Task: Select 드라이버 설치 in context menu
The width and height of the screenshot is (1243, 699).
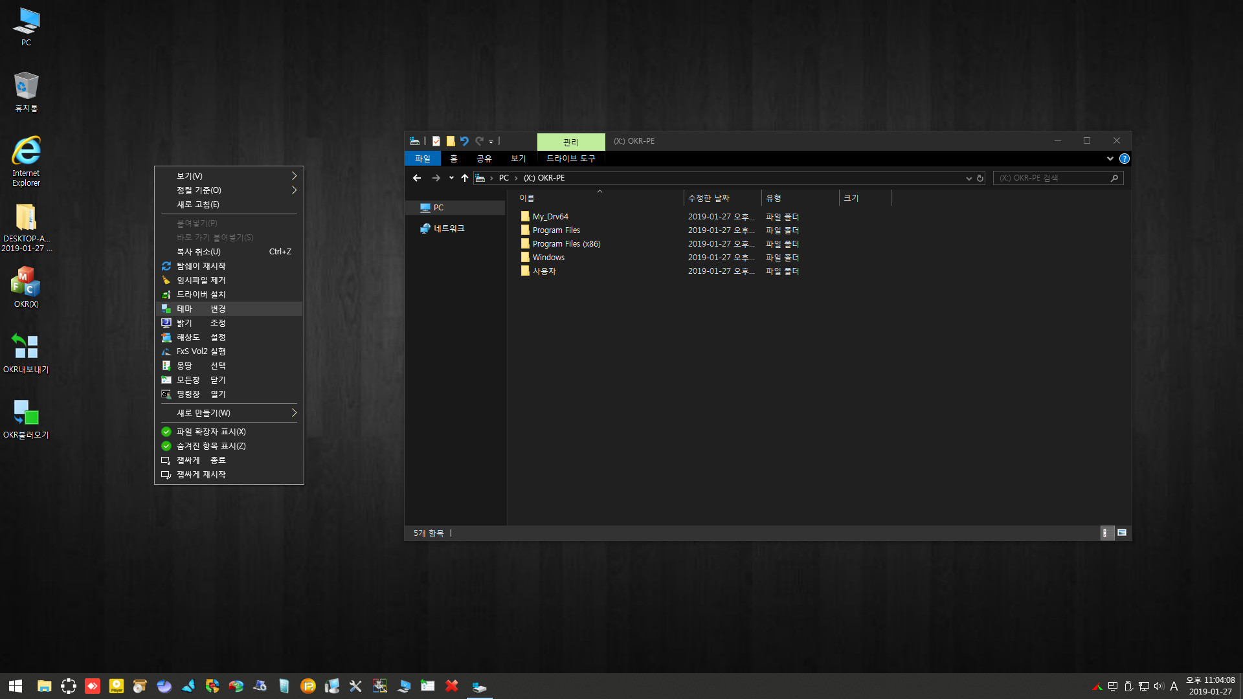Action: [229, 294]
